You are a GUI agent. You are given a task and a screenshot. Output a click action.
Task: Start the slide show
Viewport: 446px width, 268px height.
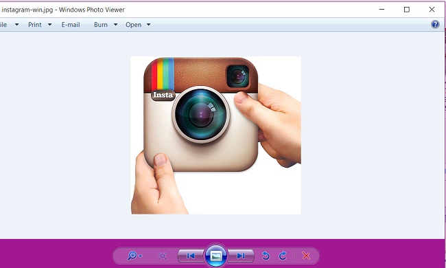coord(216,256)
